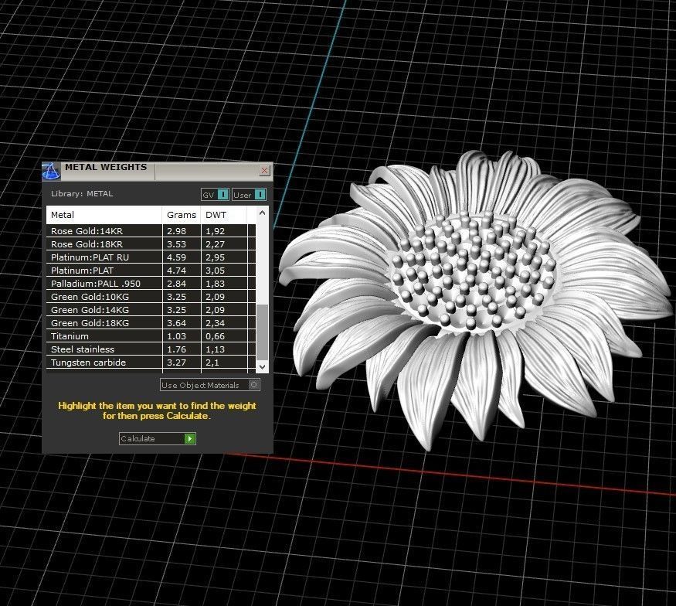Click the 2,1 DWT value for Tungsten carbide

[x=212, y=363]
